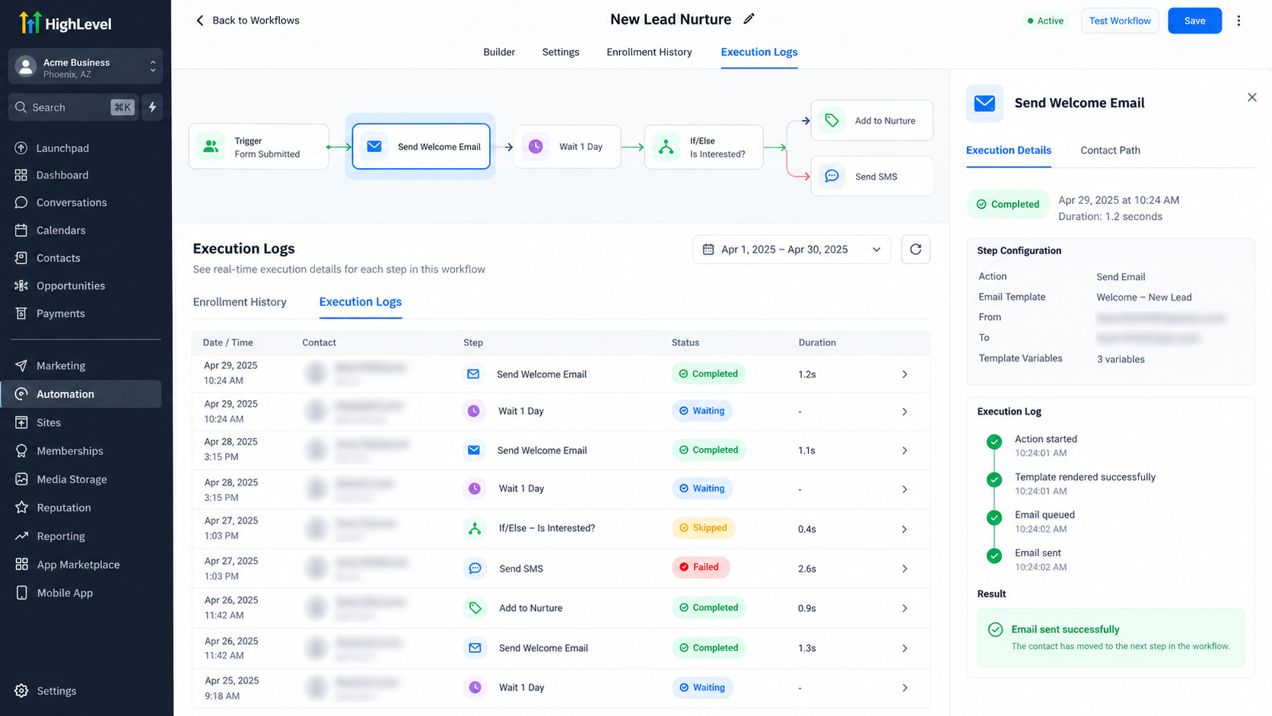1272x716 pixels.
Task: Open App Marketplace in the sidebar
Action: click(78, 565)
